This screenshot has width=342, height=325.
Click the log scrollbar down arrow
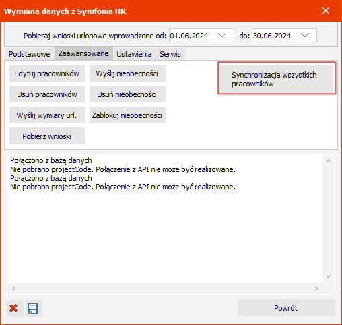pos(328,276)
